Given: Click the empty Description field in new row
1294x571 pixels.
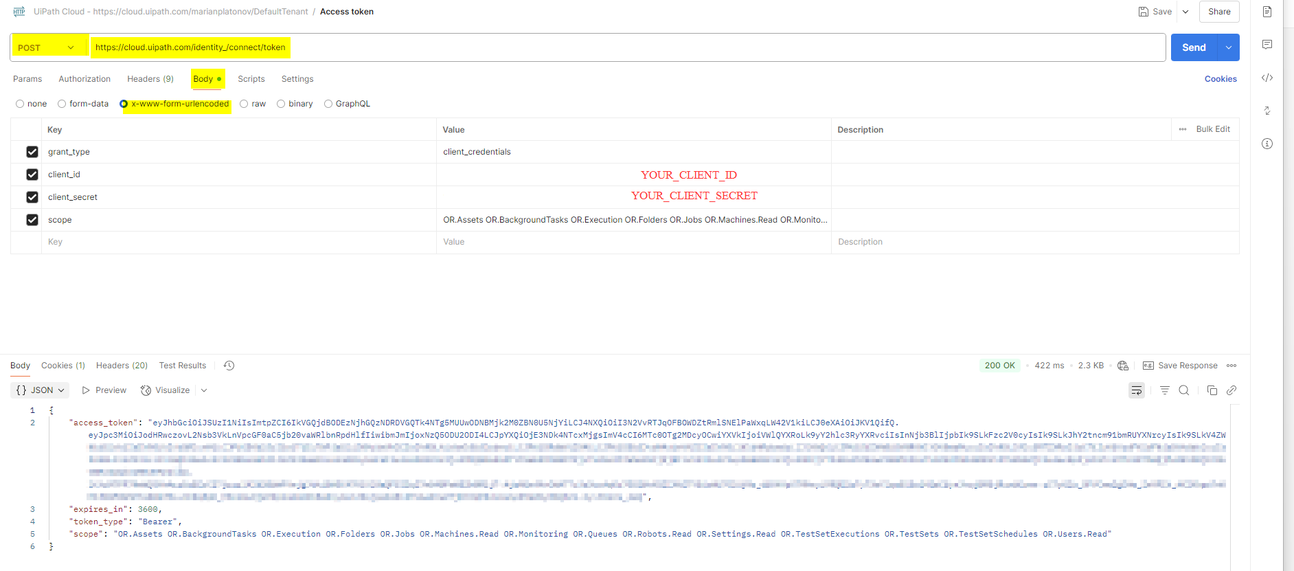Looking at the screenshot, I should [x=1035, y=242].
